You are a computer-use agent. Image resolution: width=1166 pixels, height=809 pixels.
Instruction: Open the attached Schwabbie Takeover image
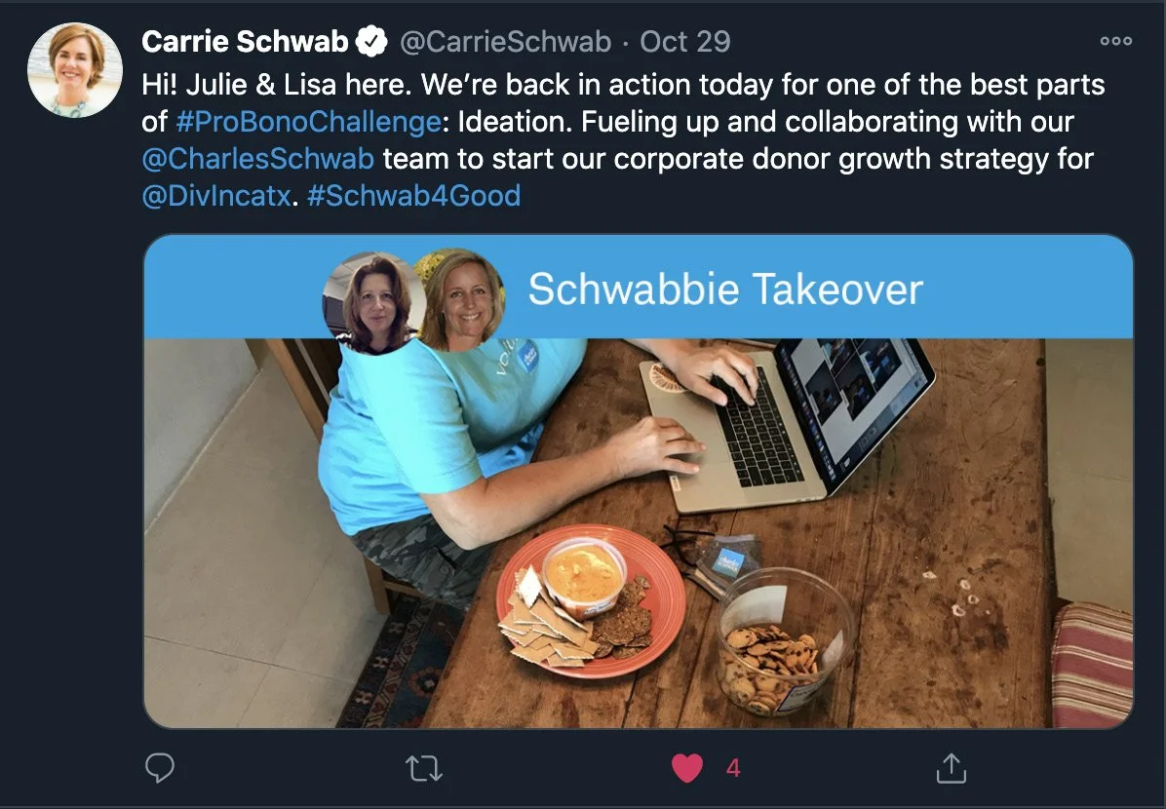(x=638, y=482)
